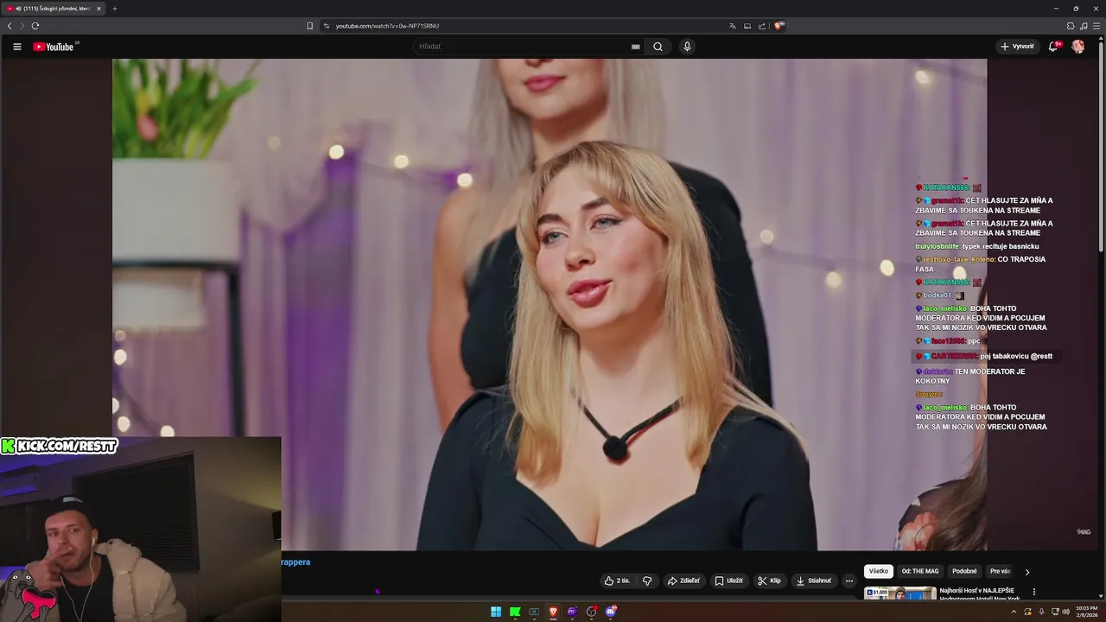The height and width of the screenshot is (622, 1106).
Task: Open the Brave Shields lion icon
Action: pyautogui.click(x=778, y=26)
